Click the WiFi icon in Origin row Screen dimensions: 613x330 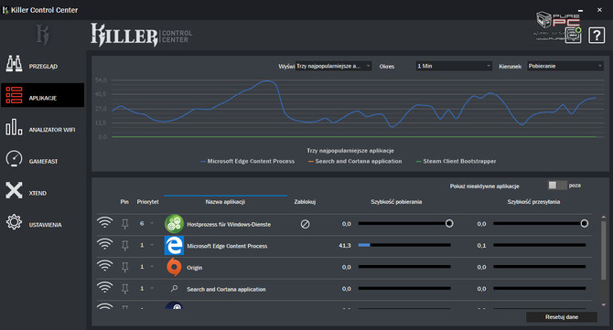pyautogui.click(x=105, y=266)
